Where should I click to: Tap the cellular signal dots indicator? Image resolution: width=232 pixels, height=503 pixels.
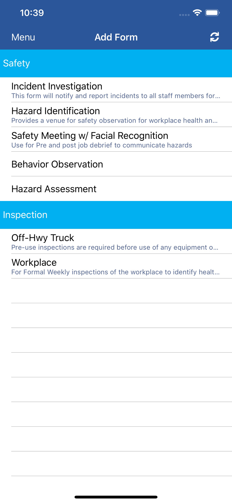(184, 15)
